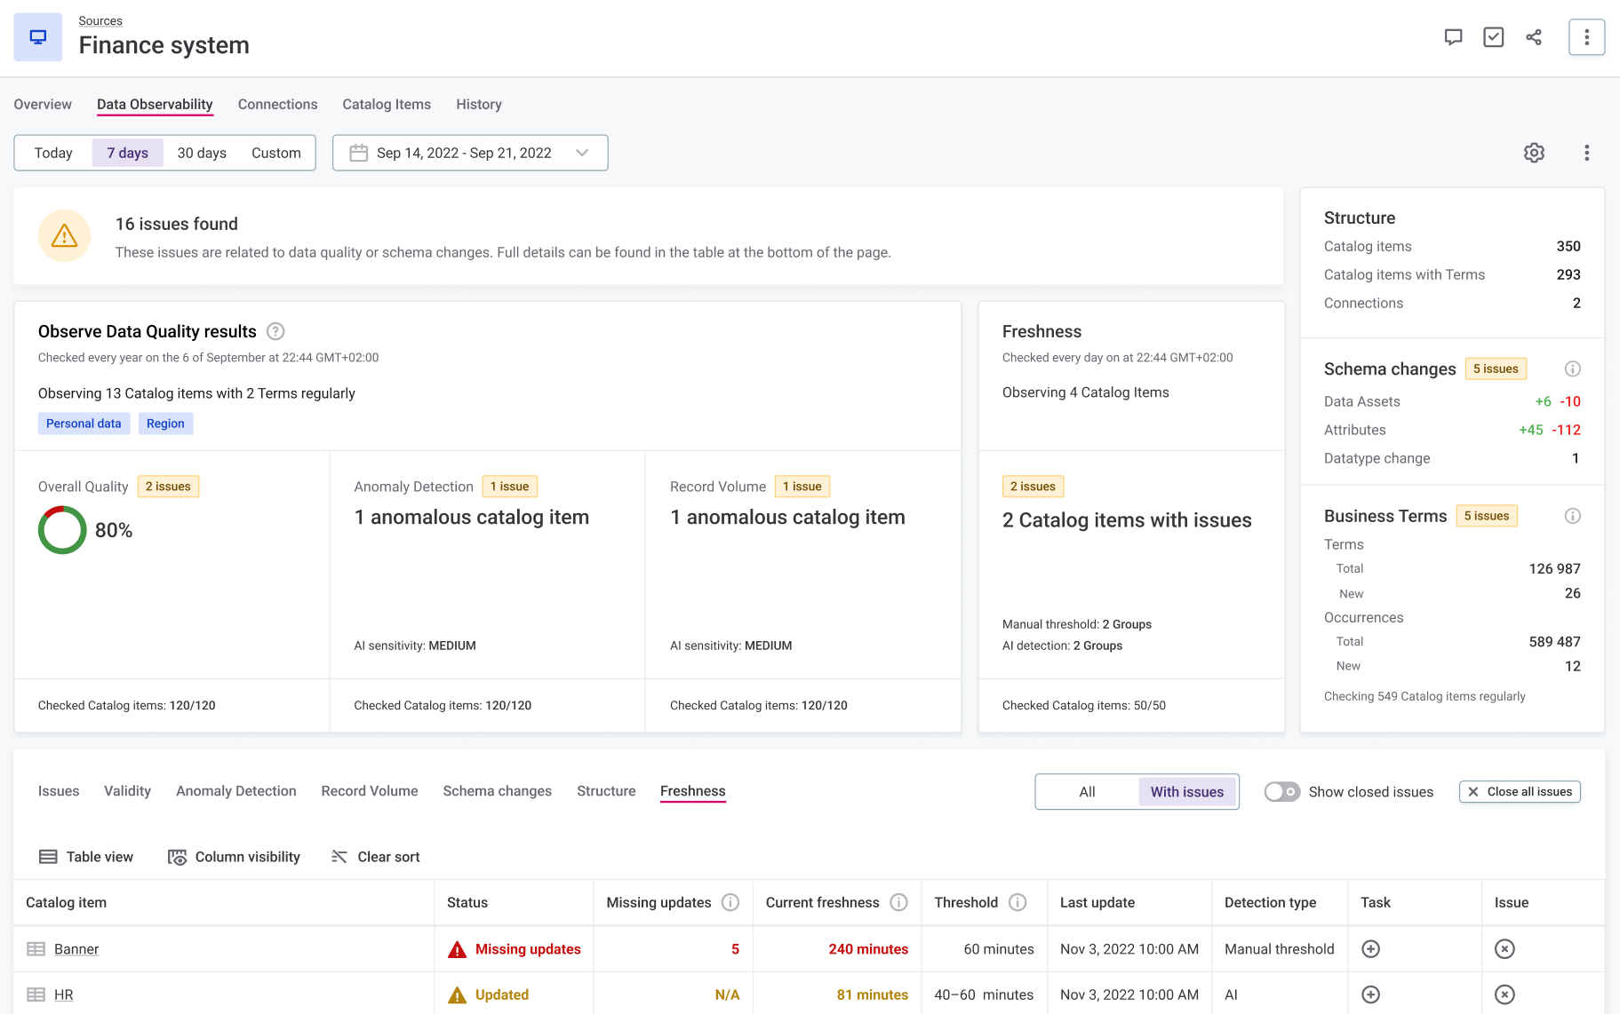Click help icon beside Observe Data Quality results
This screenshot has height=1014, width=1620.
click(275, 331)
